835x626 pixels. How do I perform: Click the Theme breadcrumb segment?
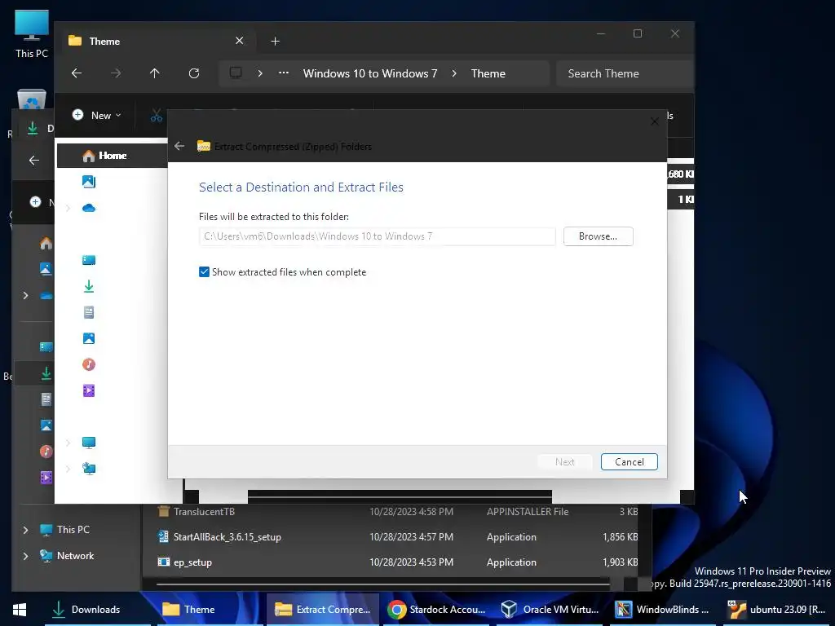coord(488,73)
